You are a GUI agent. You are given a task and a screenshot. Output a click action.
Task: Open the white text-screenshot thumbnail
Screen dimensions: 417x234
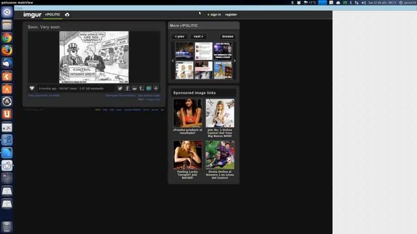click(204, 51)
